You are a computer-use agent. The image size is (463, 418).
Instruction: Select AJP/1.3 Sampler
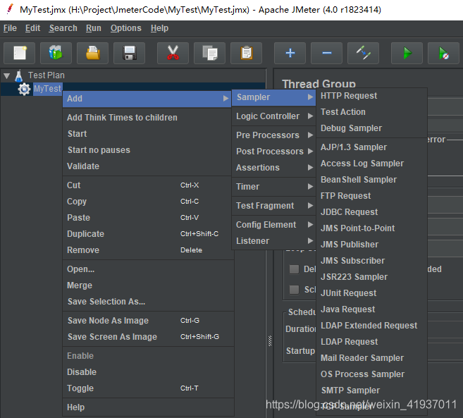372,147
